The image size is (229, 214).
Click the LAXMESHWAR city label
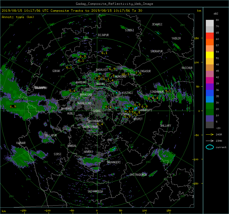click(90, 127)
